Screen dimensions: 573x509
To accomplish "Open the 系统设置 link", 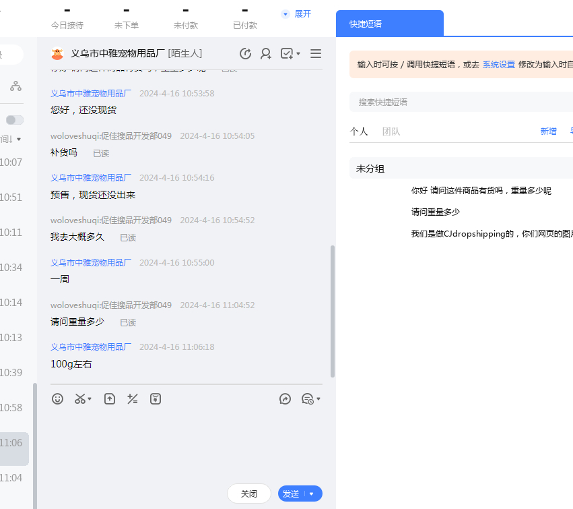I will click(x=498, y=65).
